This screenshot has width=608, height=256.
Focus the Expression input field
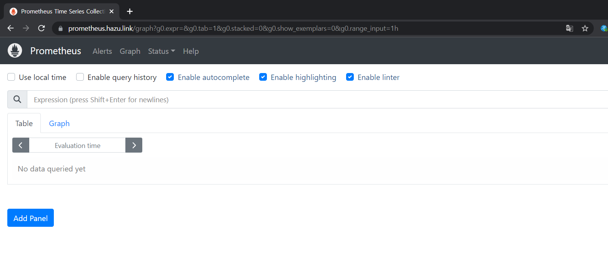[317, 100]
